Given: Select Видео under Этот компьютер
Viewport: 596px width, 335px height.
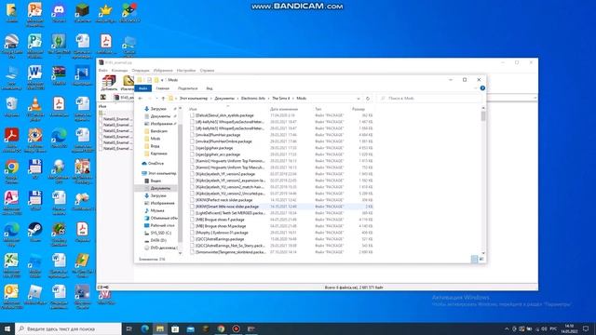Looking at the screenshot, I should click(156, 181).
